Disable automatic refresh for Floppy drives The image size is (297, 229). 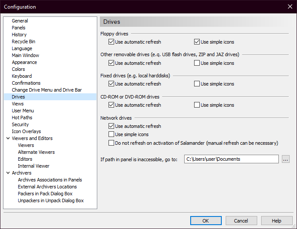click(x=112, y=42)
